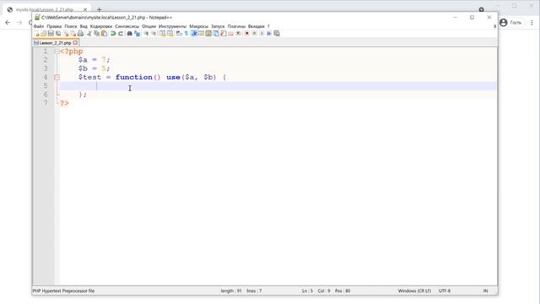Click Windows (CR LF) in the status bar
The image size is (540, 304).
pos(414,290)
